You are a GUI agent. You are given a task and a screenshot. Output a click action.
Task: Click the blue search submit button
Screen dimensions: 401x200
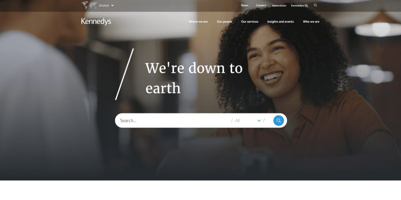click(278, 121)
